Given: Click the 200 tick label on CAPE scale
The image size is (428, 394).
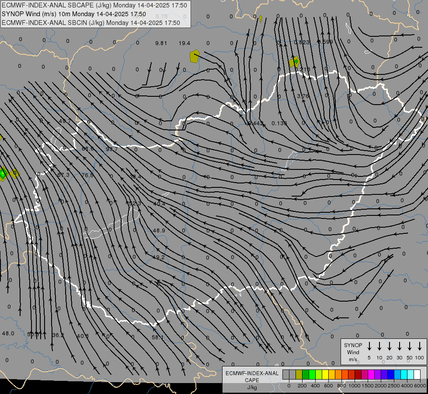Looking at the screenshot, I should (x=302, y=386).
